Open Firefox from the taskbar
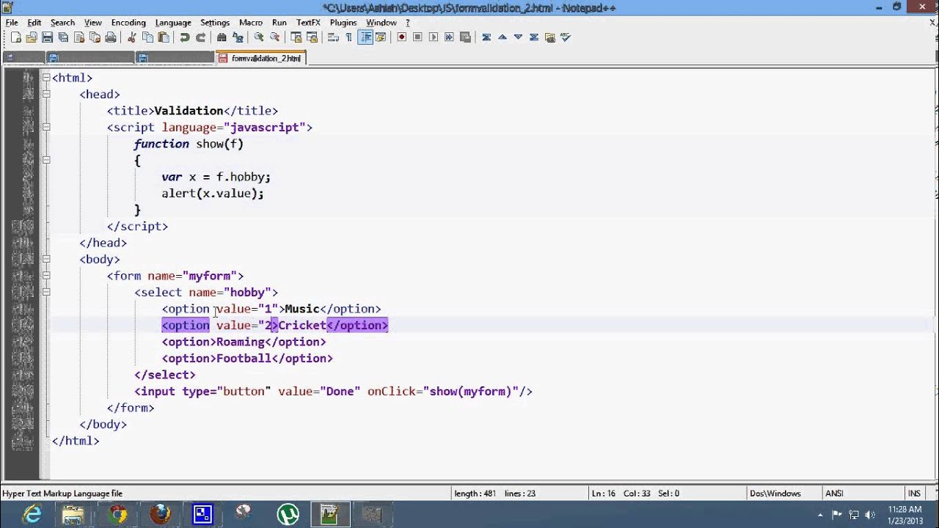This screenshot has height=528, width=939. point(160,515)
